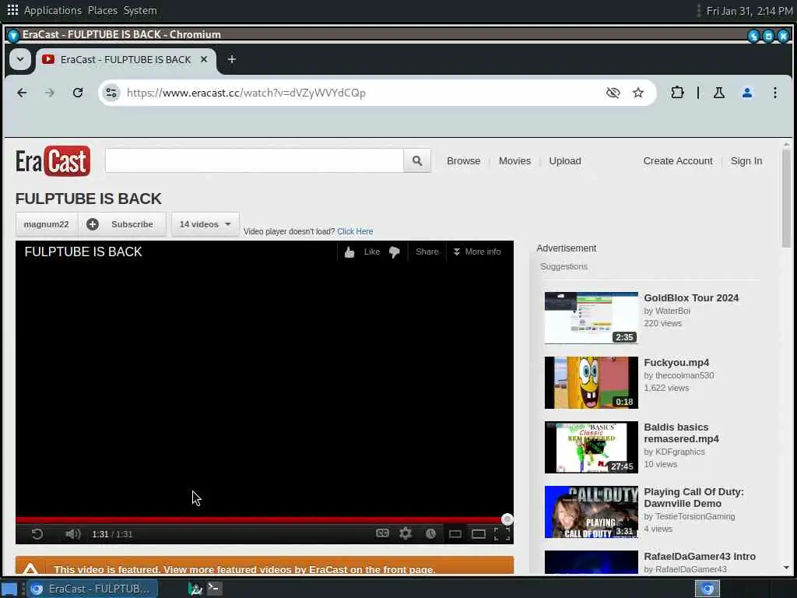797x598 pixels.
Task: Click the magnum22 channel button
Action: pos(46,224)
